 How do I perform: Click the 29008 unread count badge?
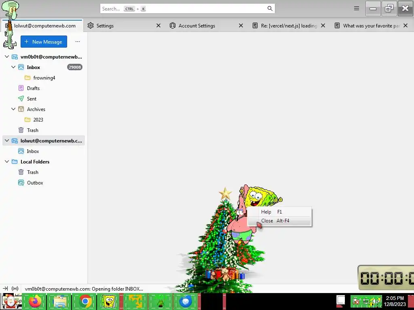point(75,67)
